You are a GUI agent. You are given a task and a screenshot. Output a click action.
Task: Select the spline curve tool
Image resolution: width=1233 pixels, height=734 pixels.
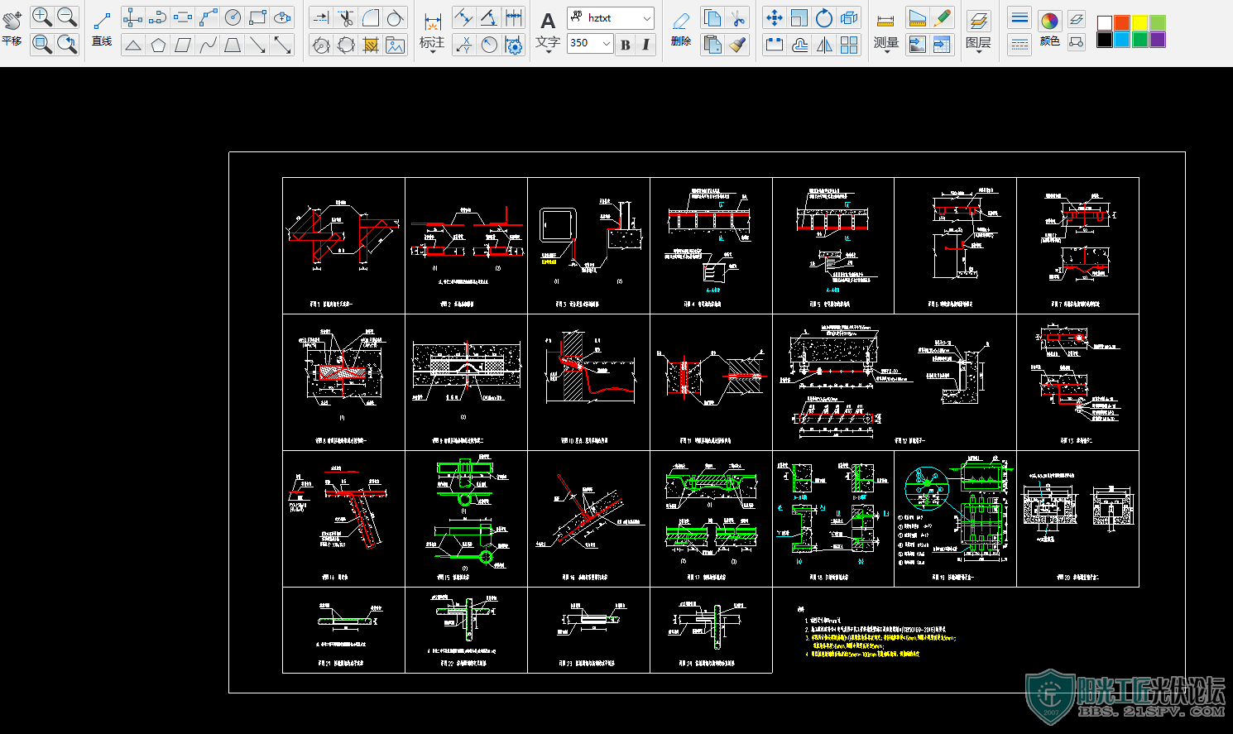pyautogui.click(x=208, y=45)
